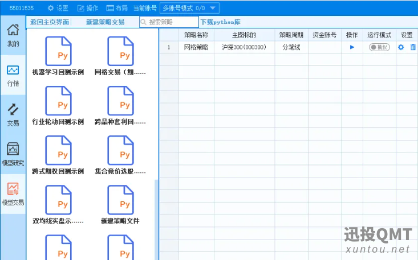Open the 行情 market sidebar icon
418x260 pixels.
click(x=13, y=76)
